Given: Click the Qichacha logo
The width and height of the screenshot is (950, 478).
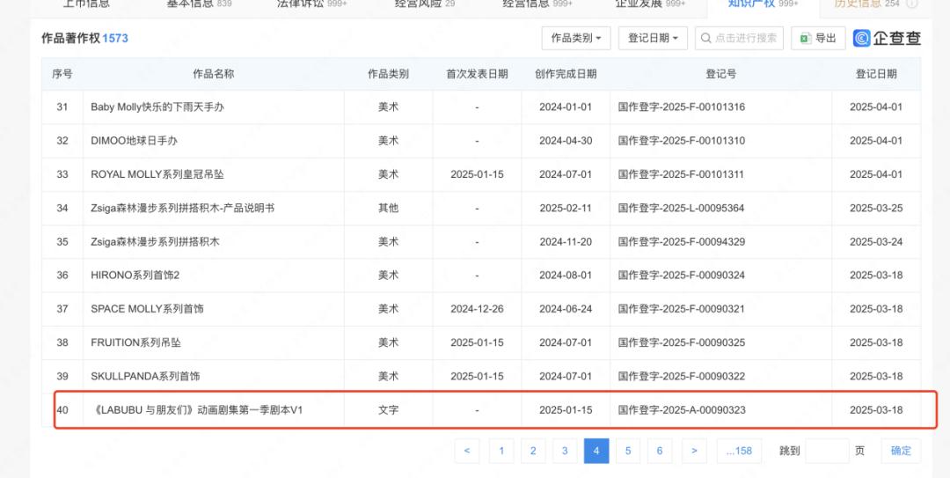Looking at the screenshot, I should click(887, 38).
